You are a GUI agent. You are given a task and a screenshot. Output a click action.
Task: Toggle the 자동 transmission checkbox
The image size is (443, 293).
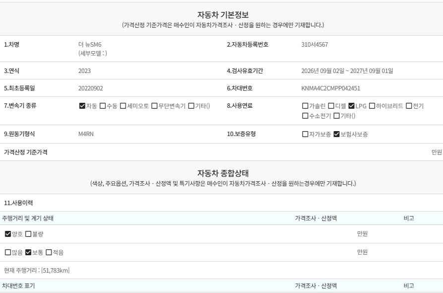click(x=82, y=106)
